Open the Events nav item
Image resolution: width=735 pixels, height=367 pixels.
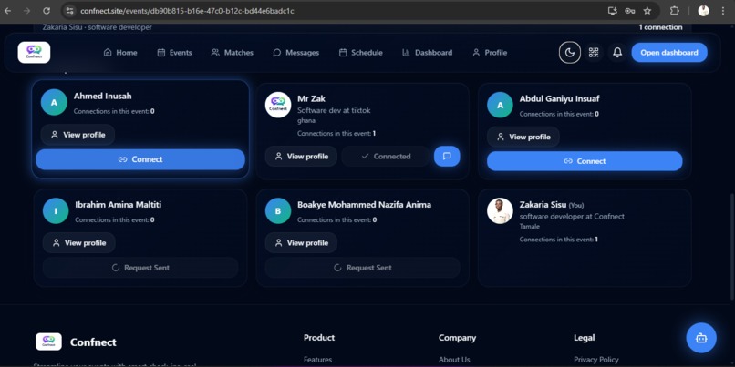(174, 53)
